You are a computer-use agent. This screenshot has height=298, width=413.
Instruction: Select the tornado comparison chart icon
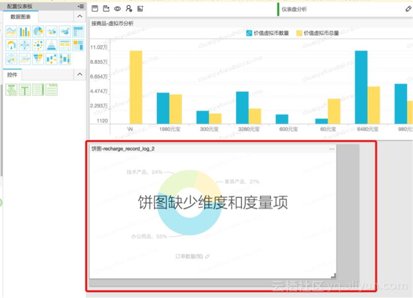(x=25, y=59)
